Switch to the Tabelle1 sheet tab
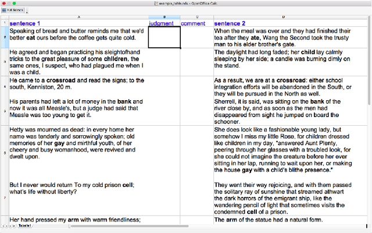The height and width of the screenshot is (233, 372). pos(24,225)
